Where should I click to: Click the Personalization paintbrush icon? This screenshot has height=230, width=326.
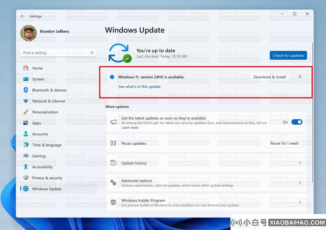point(26,112)
